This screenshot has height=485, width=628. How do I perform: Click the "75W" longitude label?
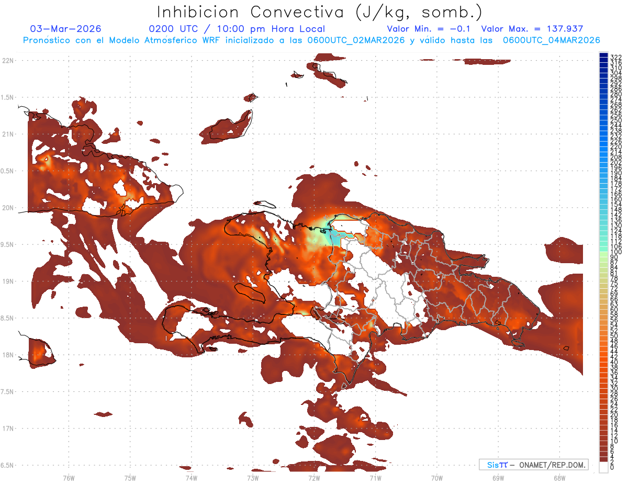(x=130, y=478)
